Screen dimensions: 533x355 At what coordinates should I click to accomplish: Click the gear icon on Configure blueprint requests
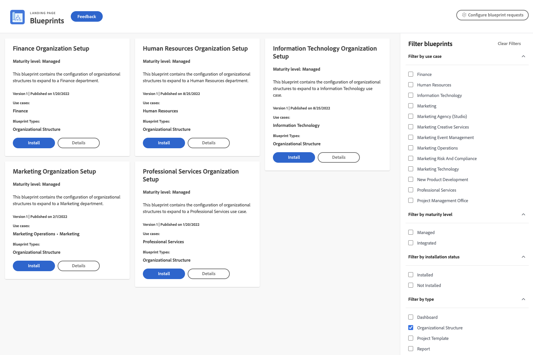click(x=464, y=15)
